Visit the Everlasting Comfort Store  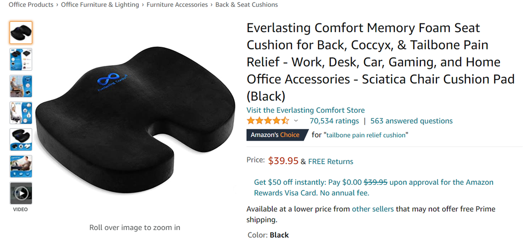pyautogui.click(x=305, y=110)
